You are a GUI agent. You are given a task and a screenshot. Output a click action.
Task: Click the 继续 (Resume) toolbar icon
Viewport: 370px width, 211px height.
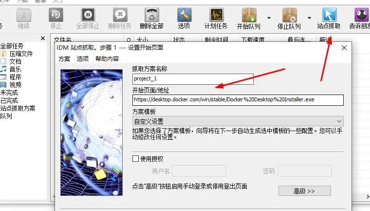click(23, 15)
